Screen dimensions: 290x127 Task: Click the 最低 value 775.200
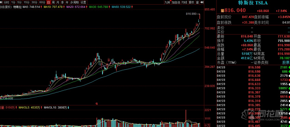[284, 50]
